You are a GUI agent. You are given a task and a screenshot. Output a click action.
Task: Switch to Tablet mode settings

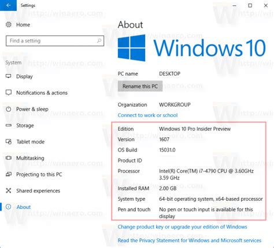click(x=31, y=142)
